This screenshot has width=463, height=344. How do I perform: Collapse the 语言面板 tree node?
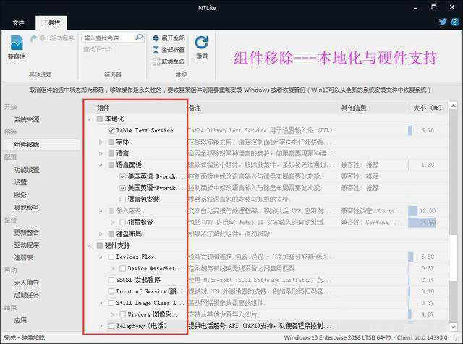101,165
